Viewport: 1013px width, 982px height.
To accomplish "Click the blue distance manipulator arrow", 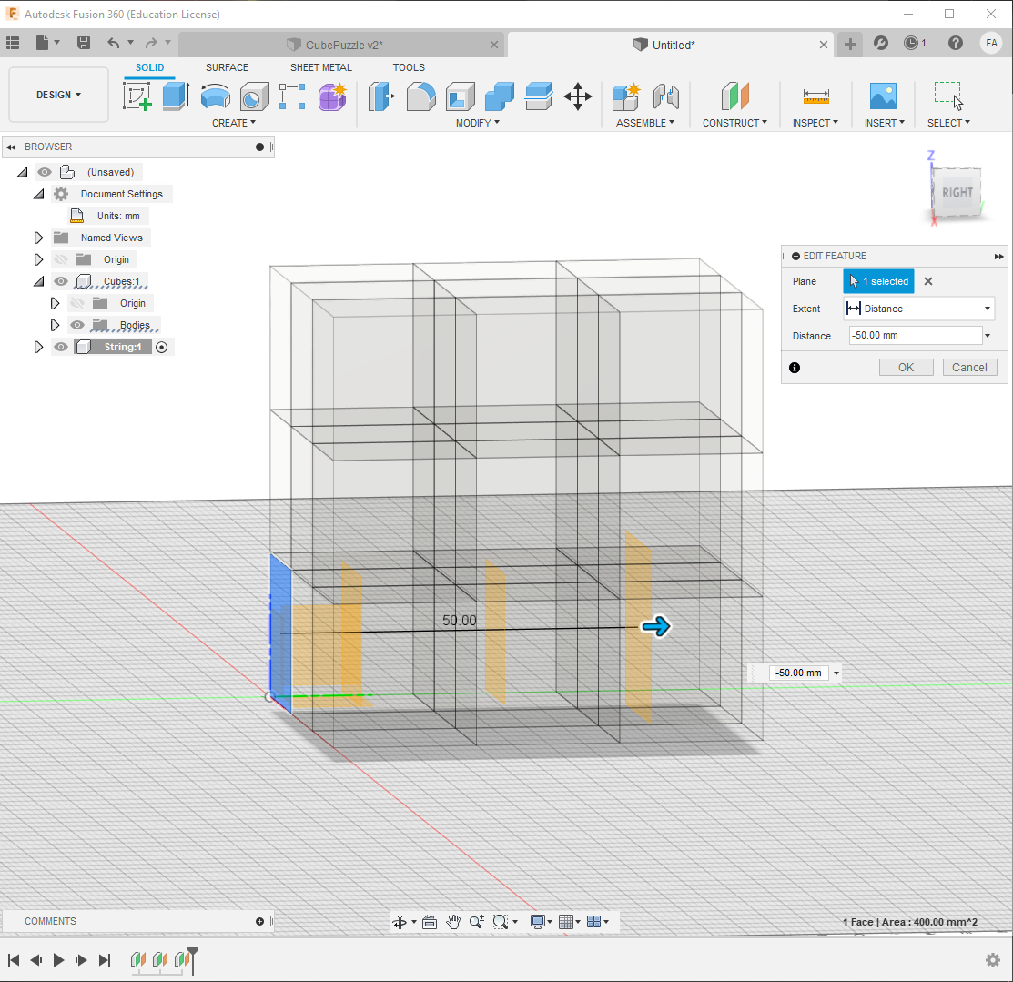I will tap(657, 626).
